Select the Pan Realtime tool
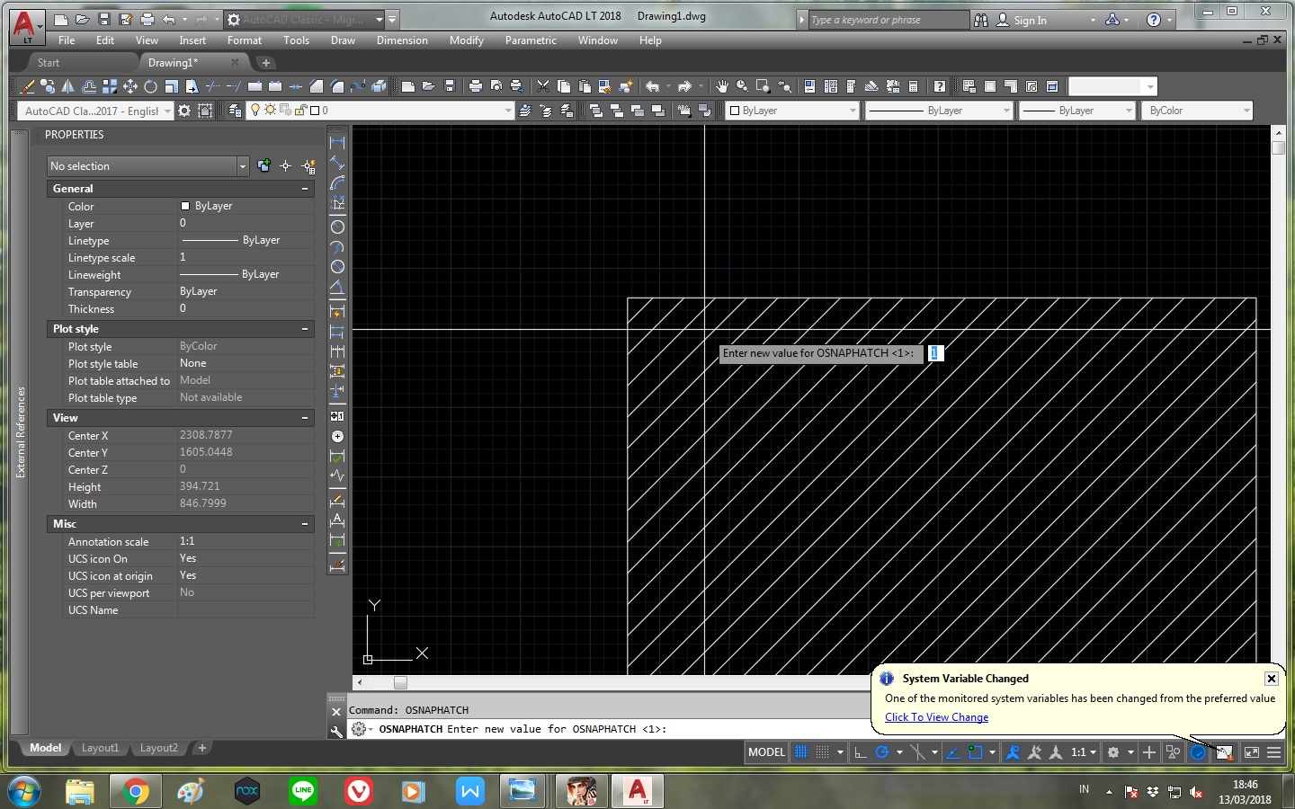Image resolution: width=1295 pixels, height=809 pixels. click(x=724, y=87)
